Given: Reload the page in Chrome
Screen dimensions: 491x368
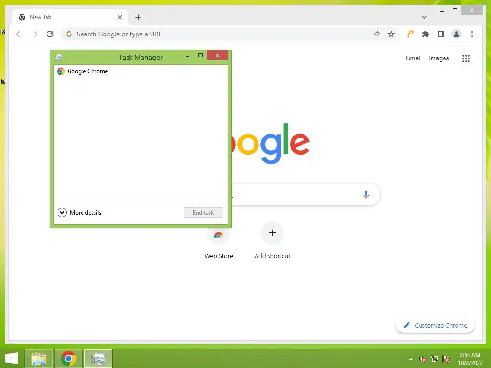Looking at the screenshot, I should [50, 34].
